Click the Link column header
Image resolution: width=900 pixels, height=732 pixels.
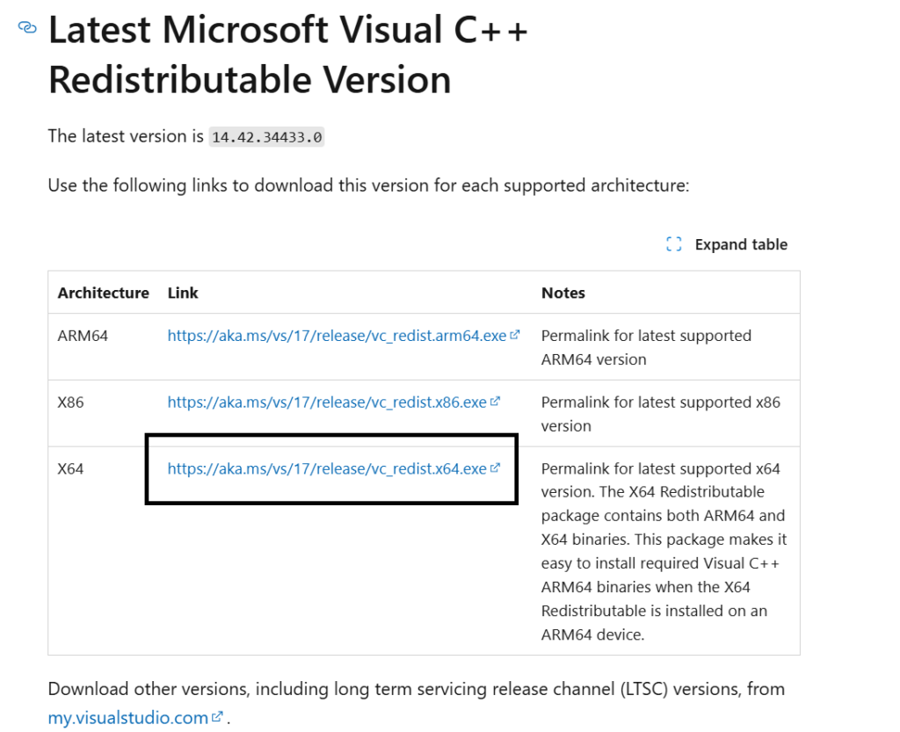coord(183,293)
